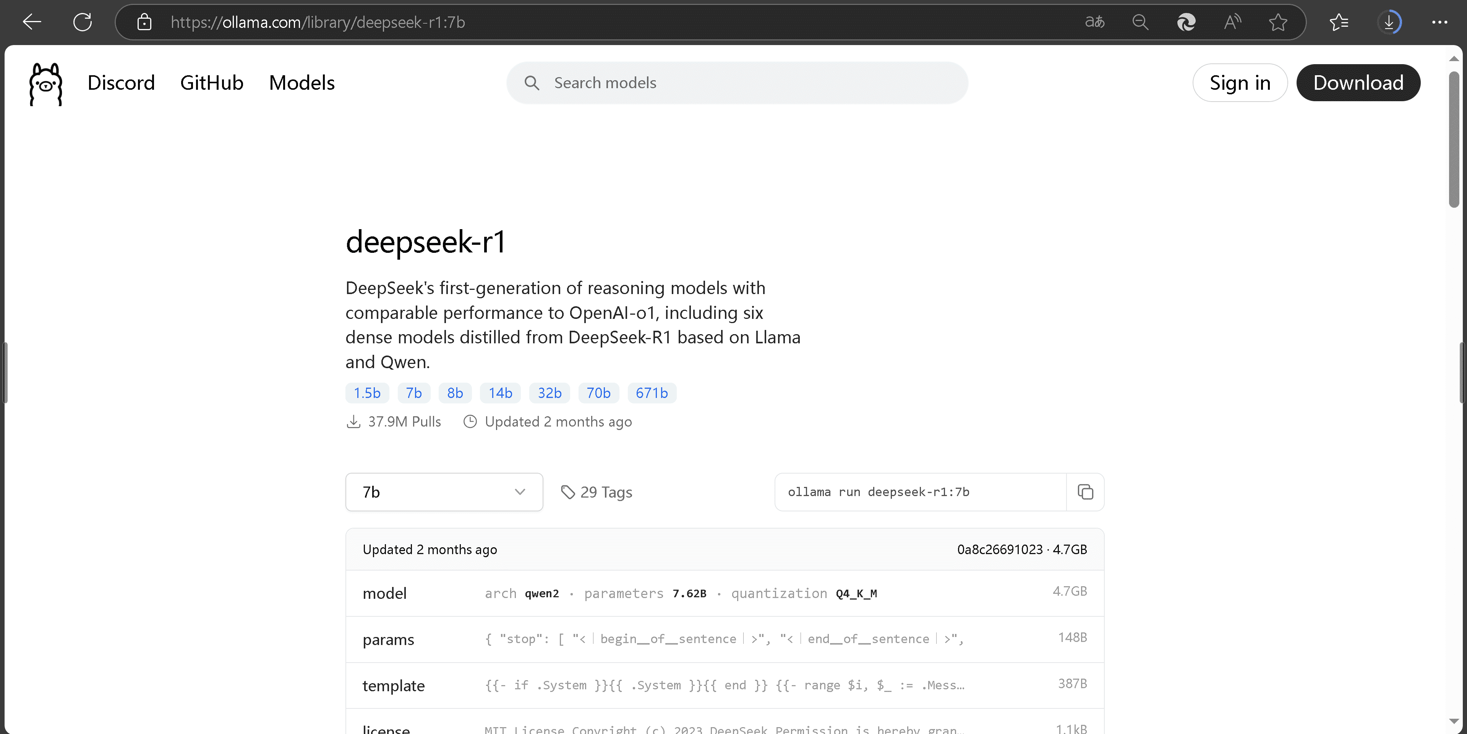Click the browser back arrow
This screenshot has height=734, width=1467.
(x=32, y=22)
